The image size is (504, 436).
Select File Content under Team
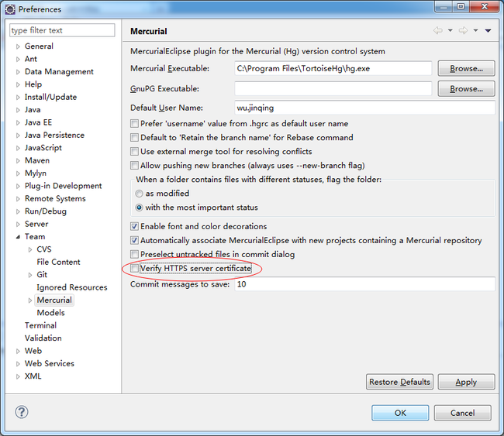click(x=58, y=262)
